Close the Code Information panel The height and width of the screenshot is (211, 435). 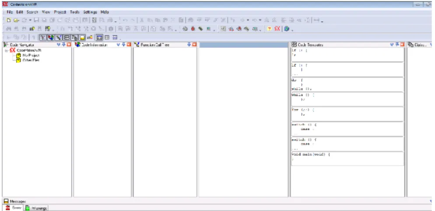129,44
